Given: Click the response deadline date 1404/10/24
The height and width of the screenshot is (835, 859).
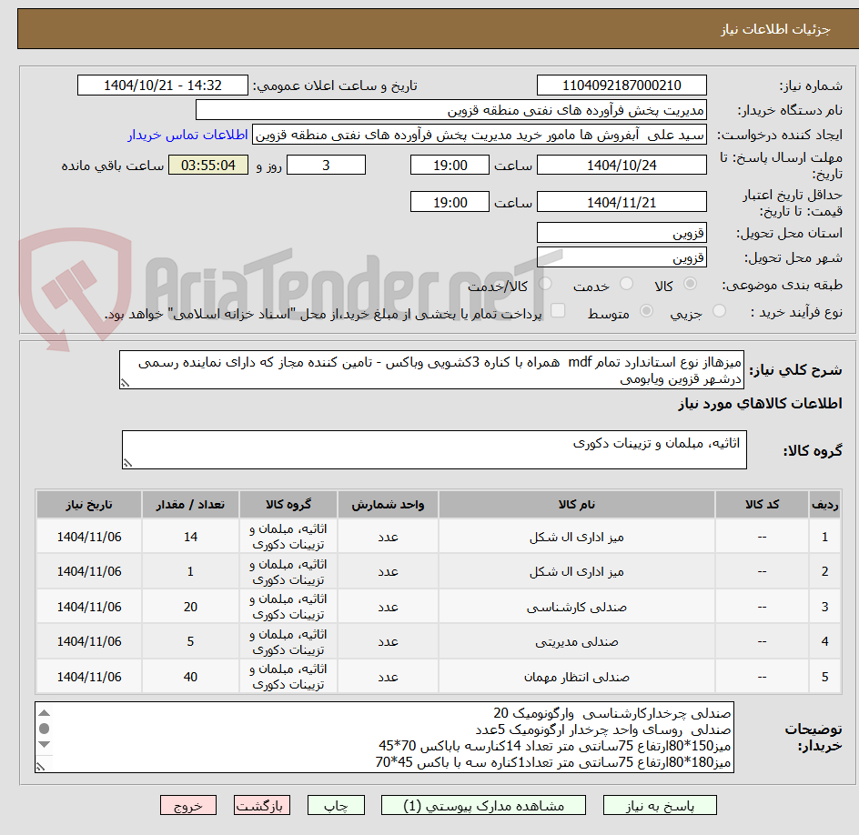Looking at the screenshot, I should click(622, 165).
